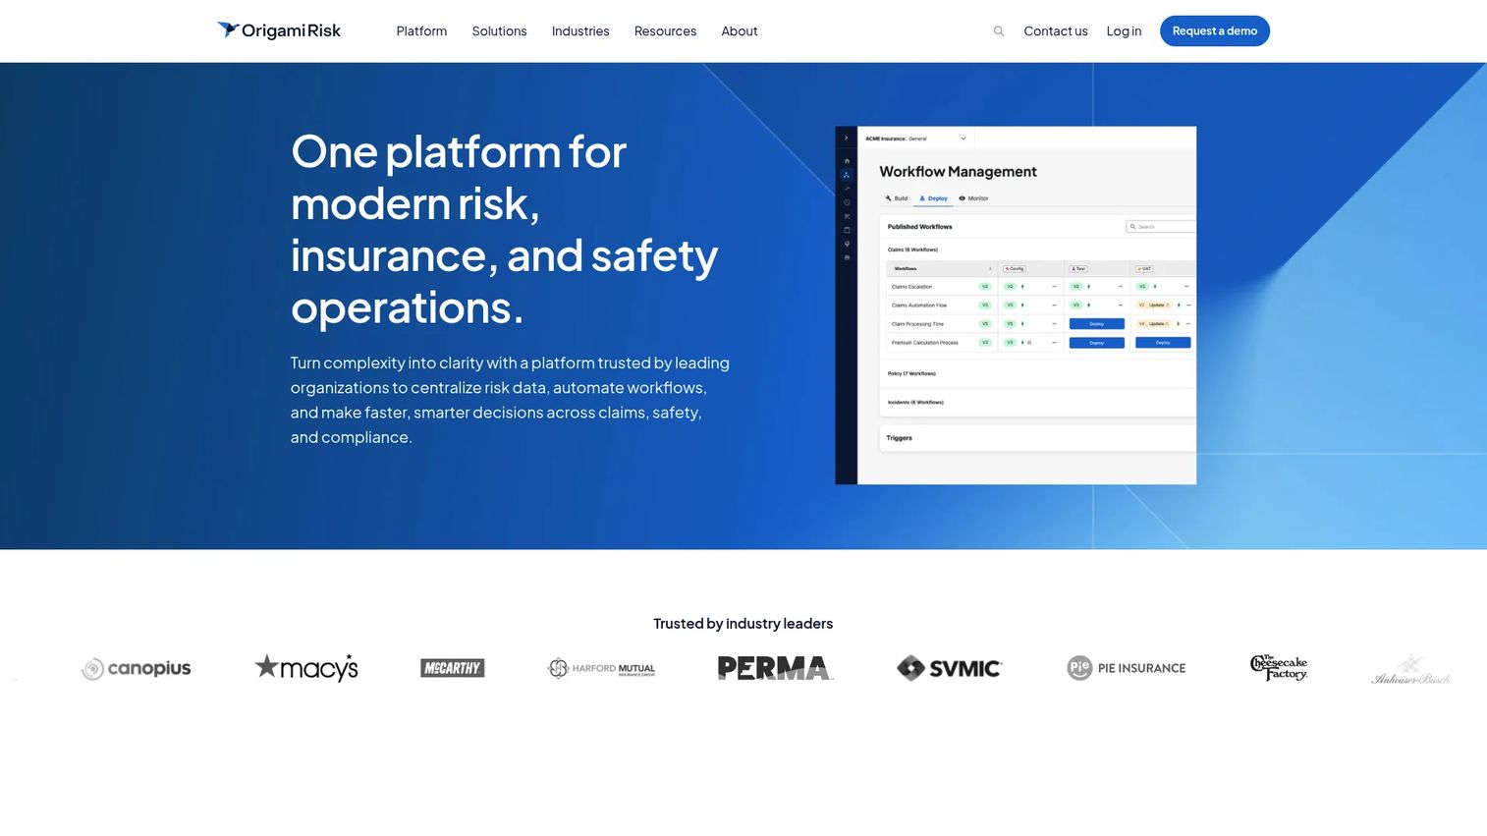
Task: Select the Pie Insurance logo
Action: tap(1127, 668)
